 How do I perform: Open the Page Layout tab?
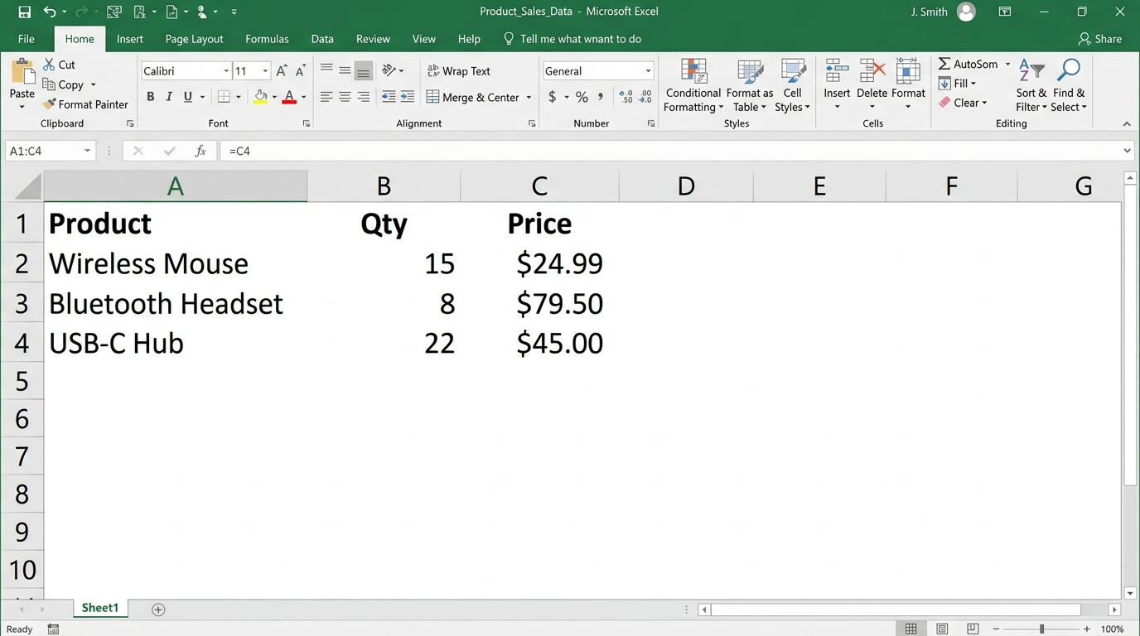194,39
